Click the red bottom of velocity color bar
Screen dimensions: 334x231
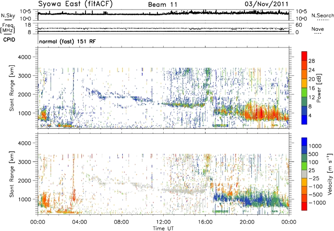(304, 206)
